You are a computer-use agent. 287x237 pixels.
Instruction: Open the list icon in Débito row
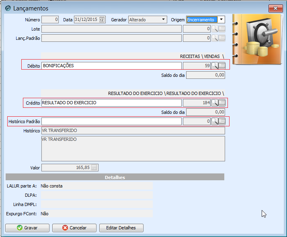(x=222, y=66)
